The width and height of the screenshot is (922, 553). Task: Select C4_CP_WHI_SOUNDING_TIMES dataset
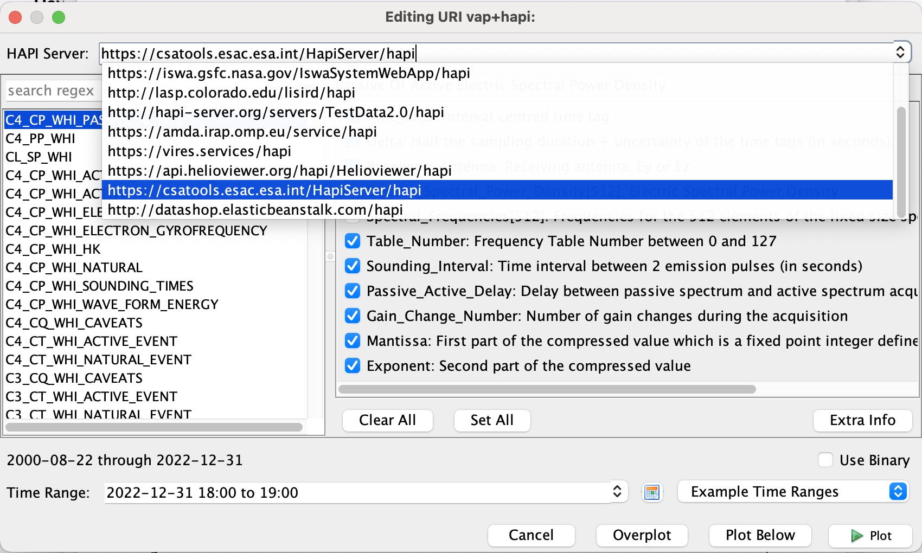coord(156,286)
